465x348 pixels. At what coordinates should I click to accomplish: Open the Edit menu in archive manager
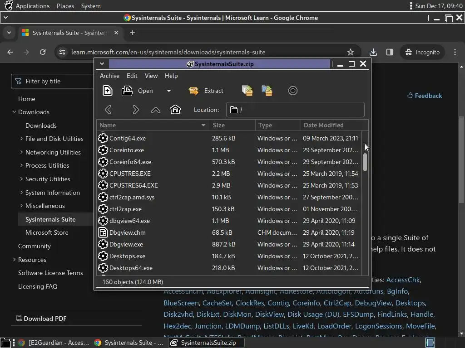132,76
